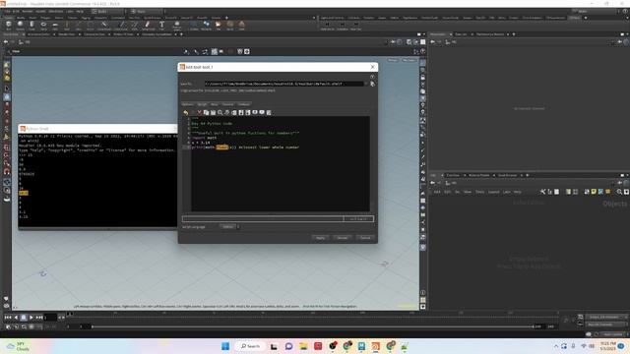This screenshot has height=354, width=630.
Task: Expand the Save To path dropdown arrow
Action: [x=365, y=84]
